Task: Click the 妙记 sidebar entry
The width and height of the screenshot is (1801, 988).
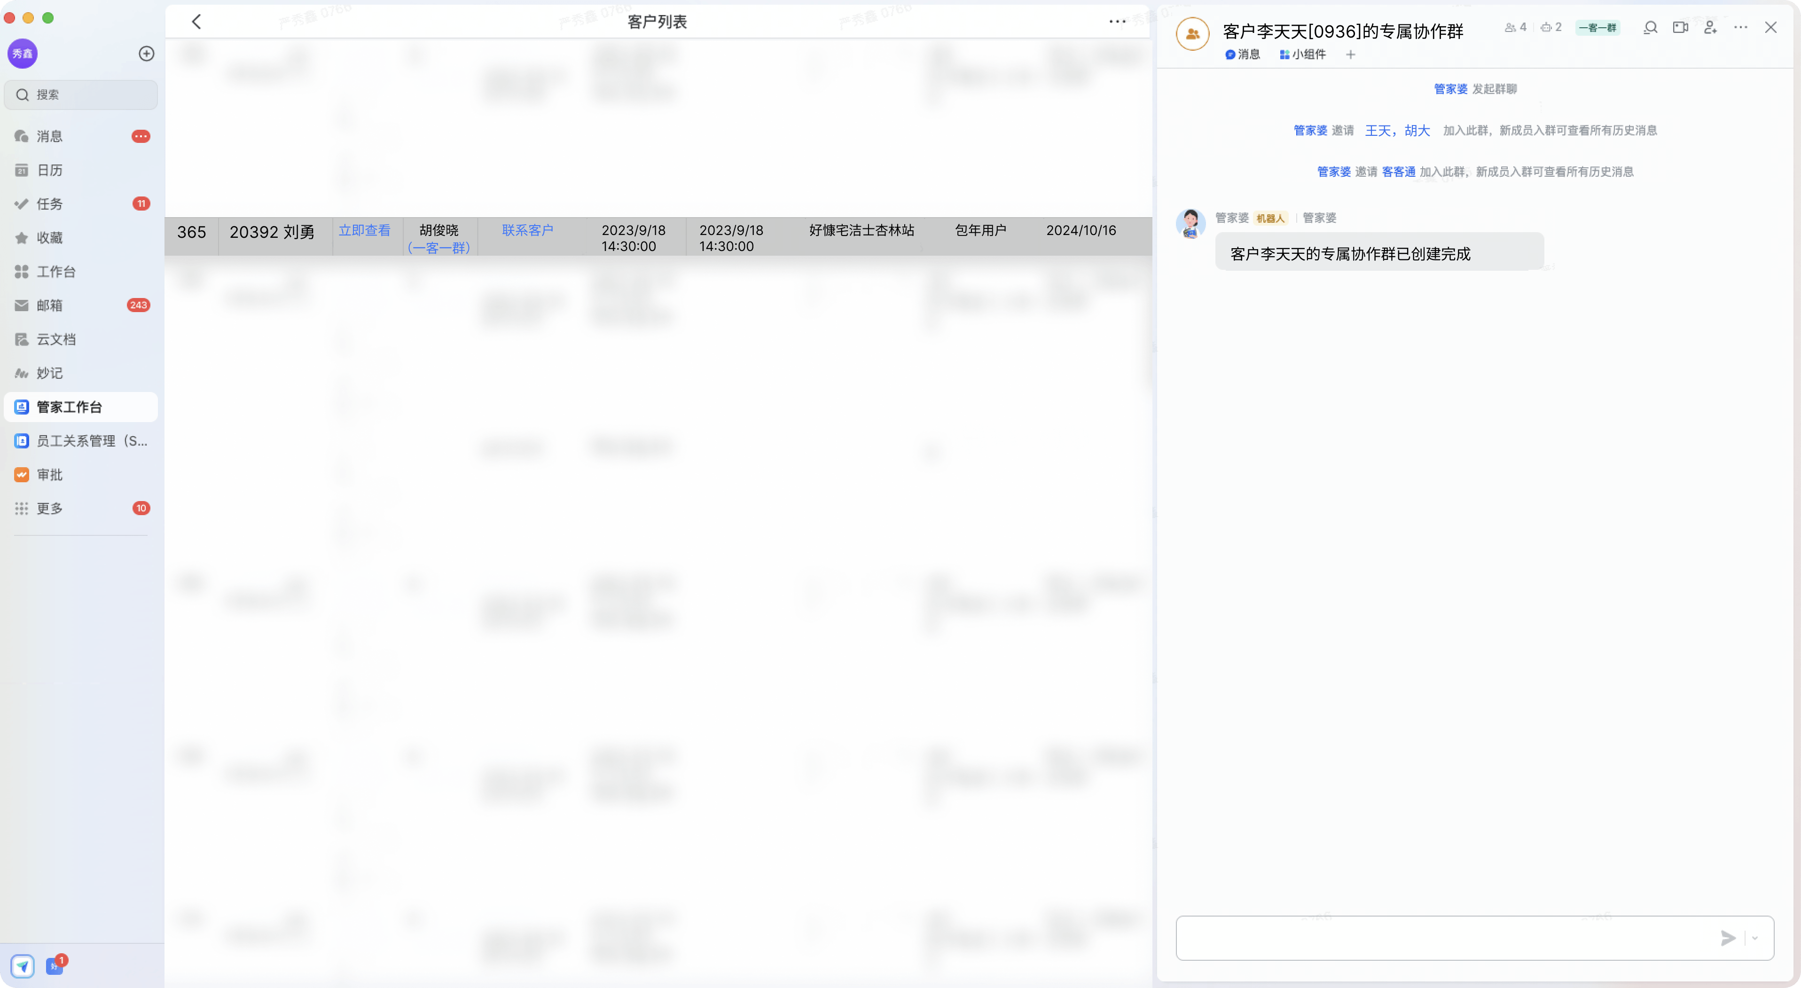Action: tap(49, 373)
